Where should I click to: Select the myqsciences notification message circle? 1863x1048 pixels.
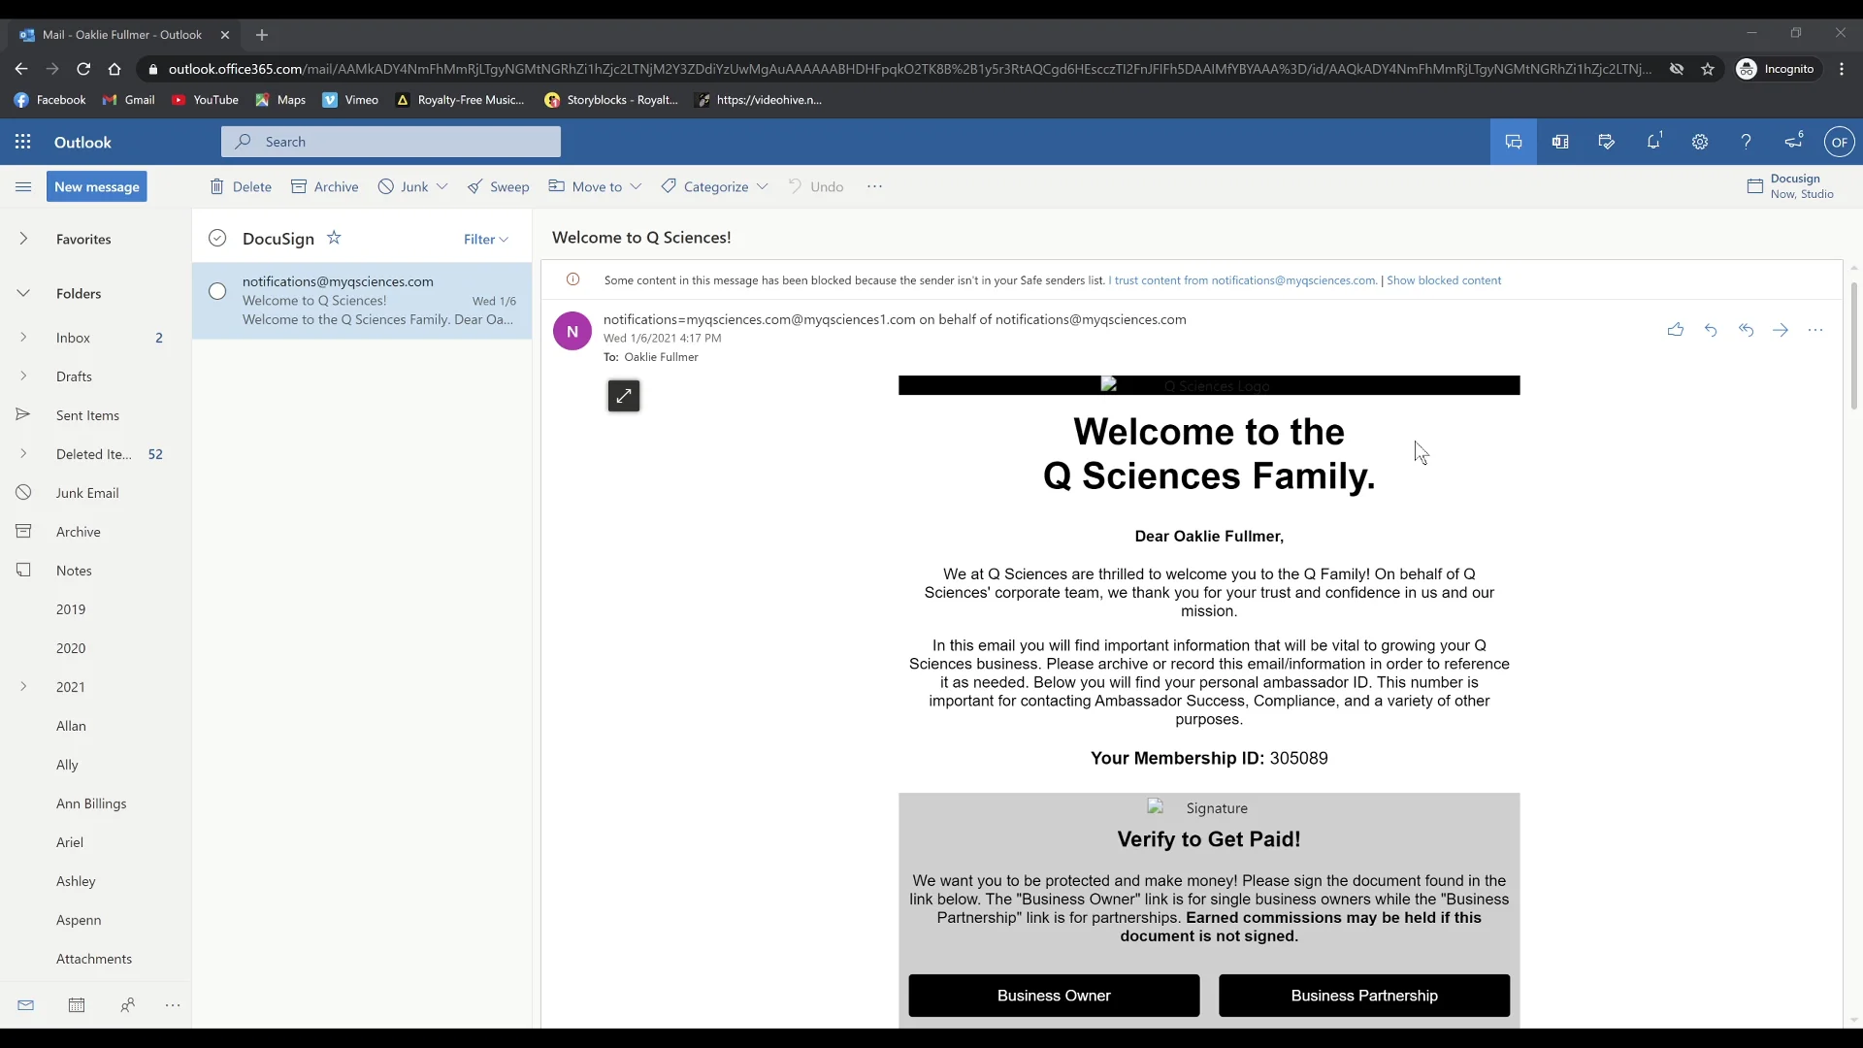click(217, 291)
